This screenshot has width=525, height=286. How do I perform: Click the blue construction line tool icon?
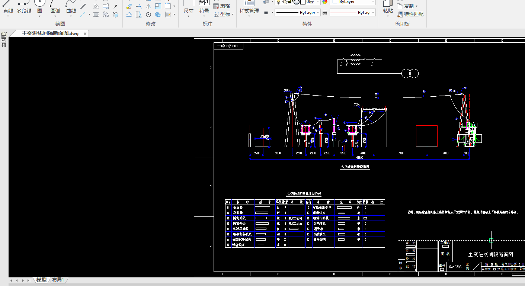click(x=83, y=15)
